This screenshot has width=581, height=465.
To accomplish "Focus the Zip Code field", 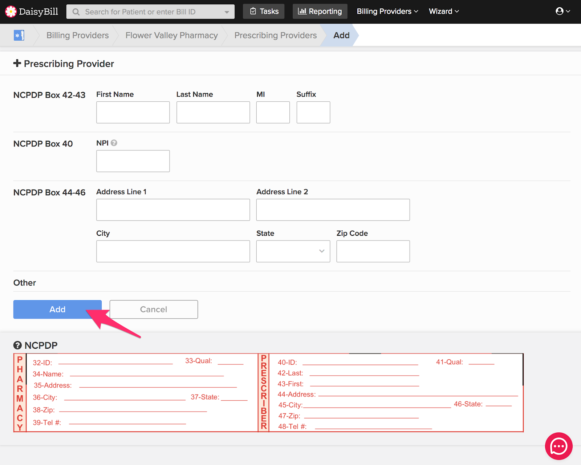I will click(373, 251).
